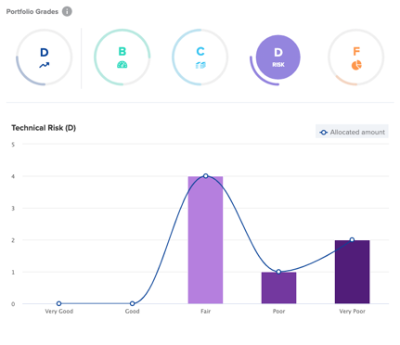Select the purple D Risk grade circle
Image resolution: width=400 pixels, height=345 pixels.
[277, 57]
